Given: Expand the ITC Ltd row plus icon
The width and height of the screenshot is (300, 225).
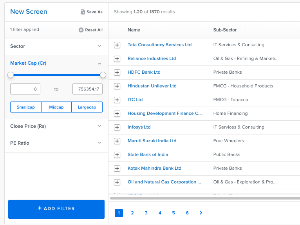Looking at the screenshot, I should pyautogui.click(x=117, y=100).
